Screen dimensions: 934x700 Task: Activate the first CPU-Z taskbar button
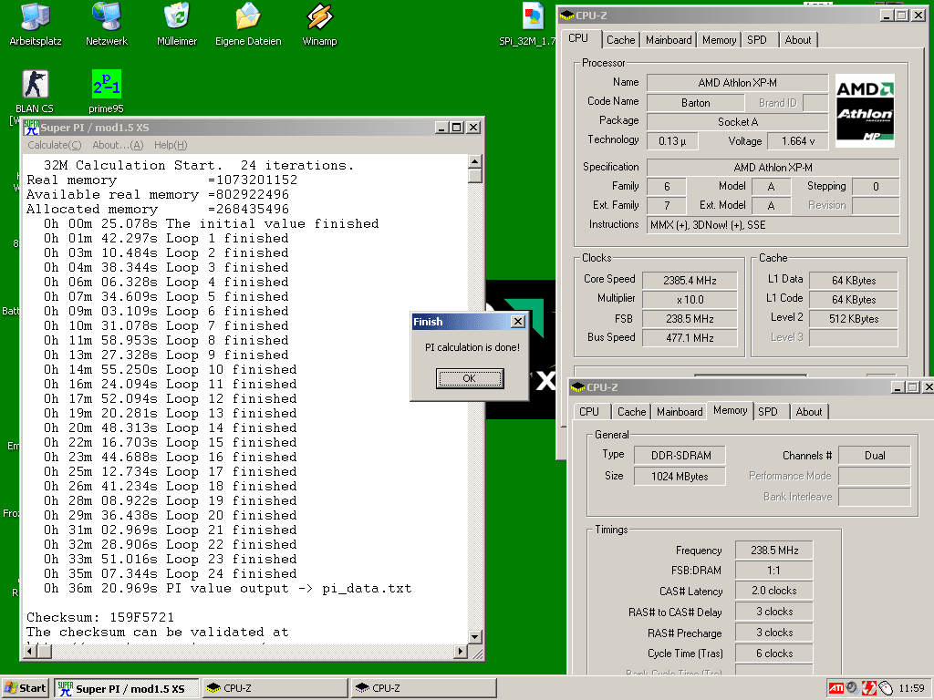pos(275,688)
